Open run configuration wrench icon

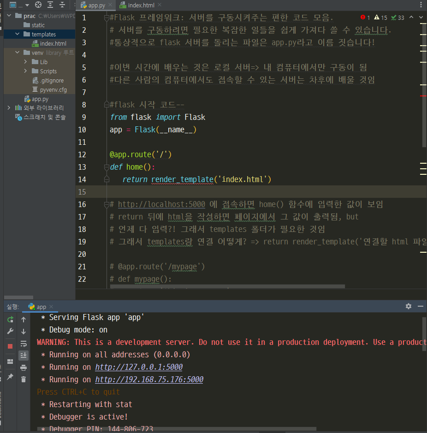coord(10,331)
